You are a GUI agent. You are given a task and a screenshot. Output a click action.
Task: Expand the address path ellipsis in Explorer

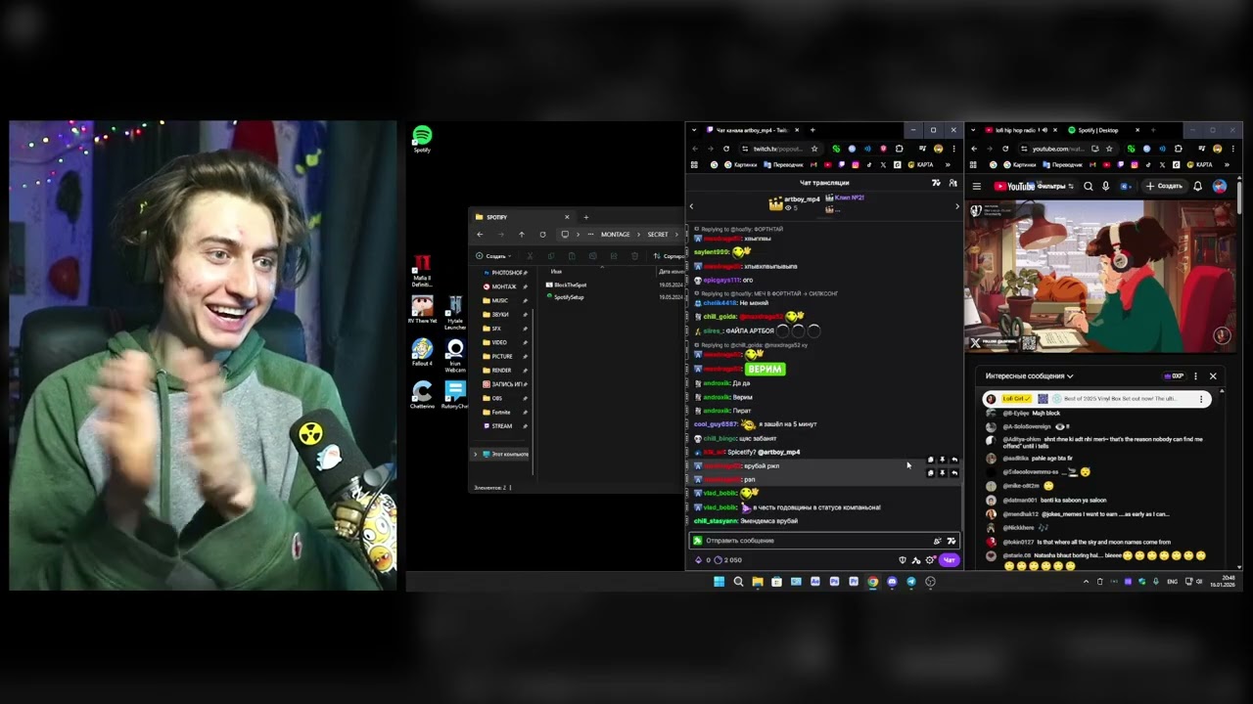(x=590, y=235)
